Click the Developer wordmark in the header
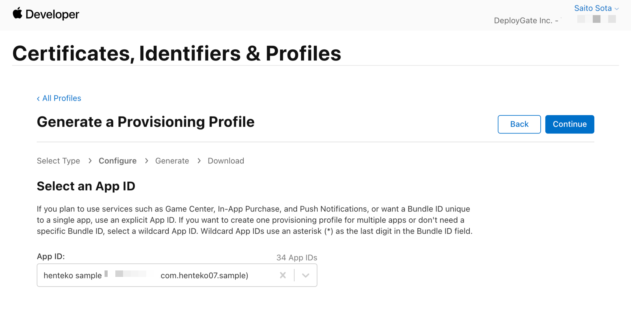Image resolution: width=631 pixels, height=317 pixels. (52, 14)
